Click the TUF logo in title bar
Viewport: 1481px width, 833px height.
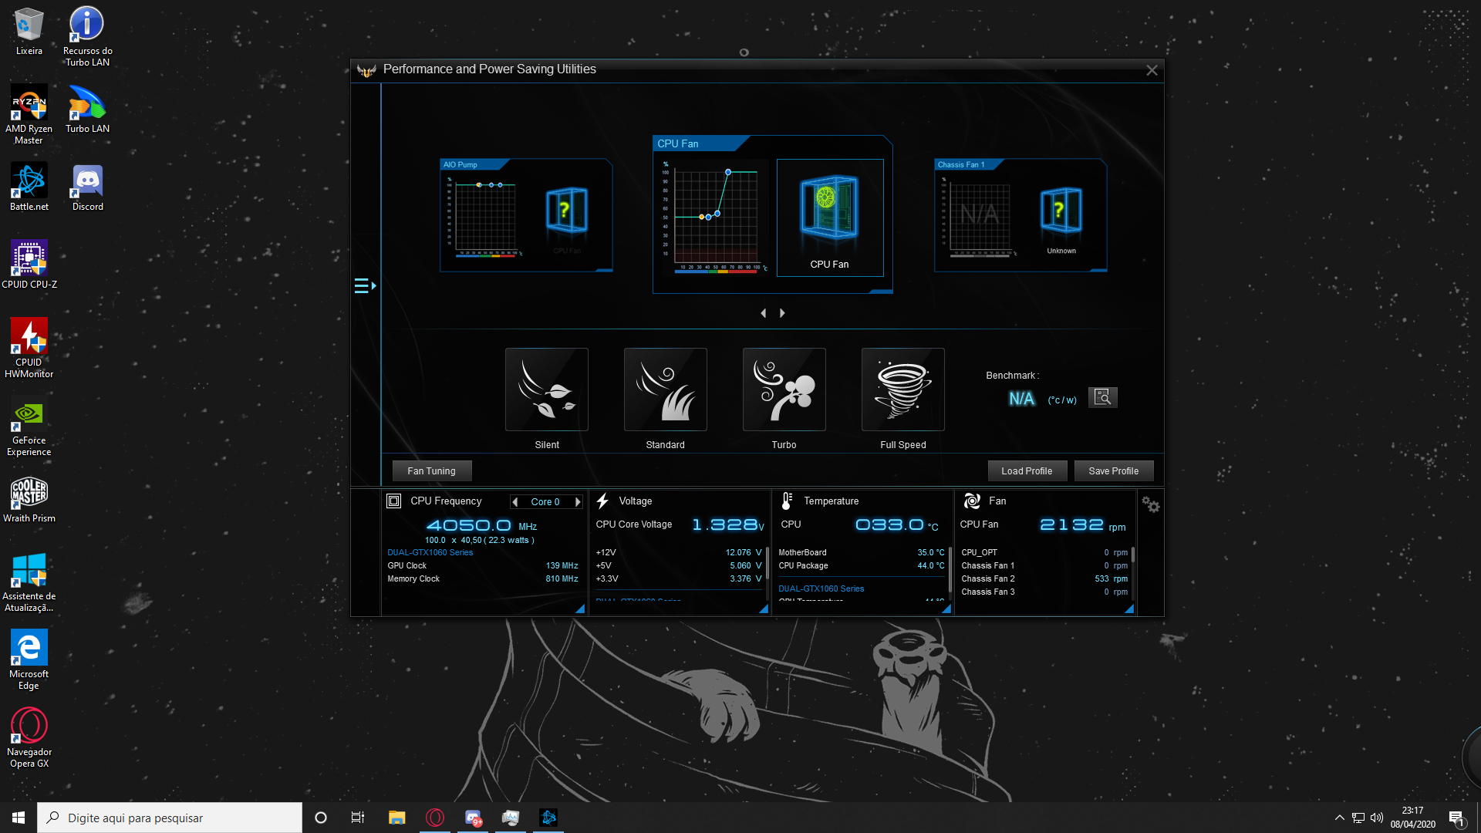click(366, 70)
